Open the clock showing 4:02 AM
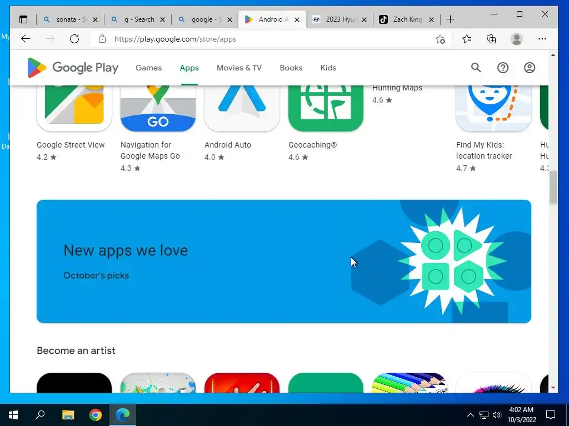The width and height of the screenshot is (569, 426). [521, 415]
